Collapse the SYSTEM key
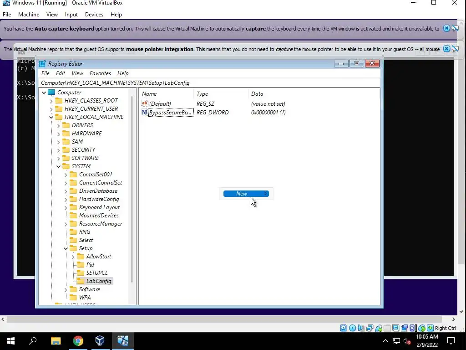Viewport: 466px width, 350px height. [58, 166]
